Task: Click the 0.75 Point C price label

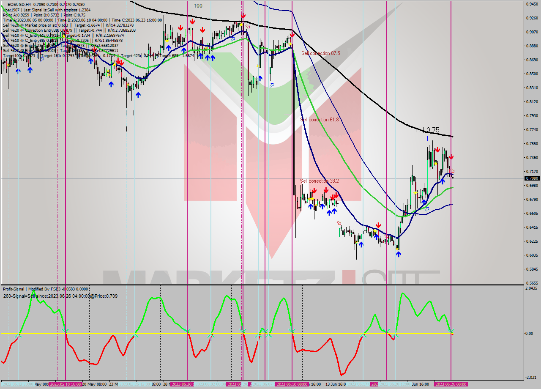Action: [x=433, y=130]
